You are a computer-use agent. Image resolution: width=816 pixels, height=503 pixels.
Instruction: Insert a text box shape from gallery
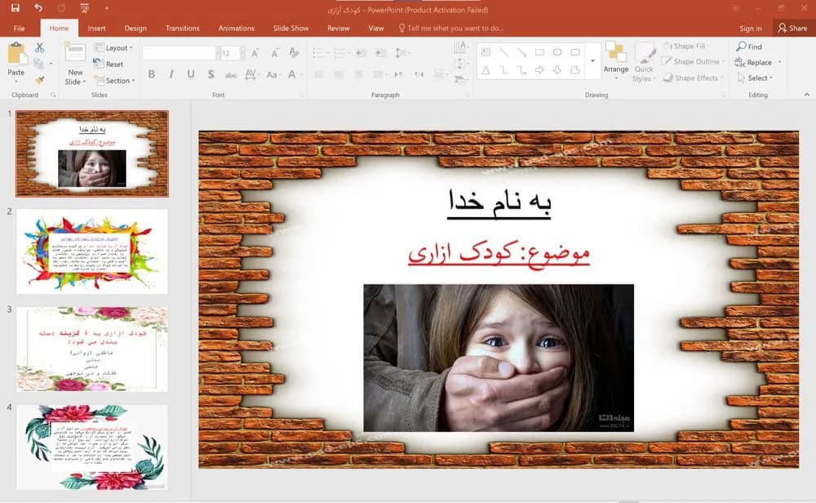point(486,52)
